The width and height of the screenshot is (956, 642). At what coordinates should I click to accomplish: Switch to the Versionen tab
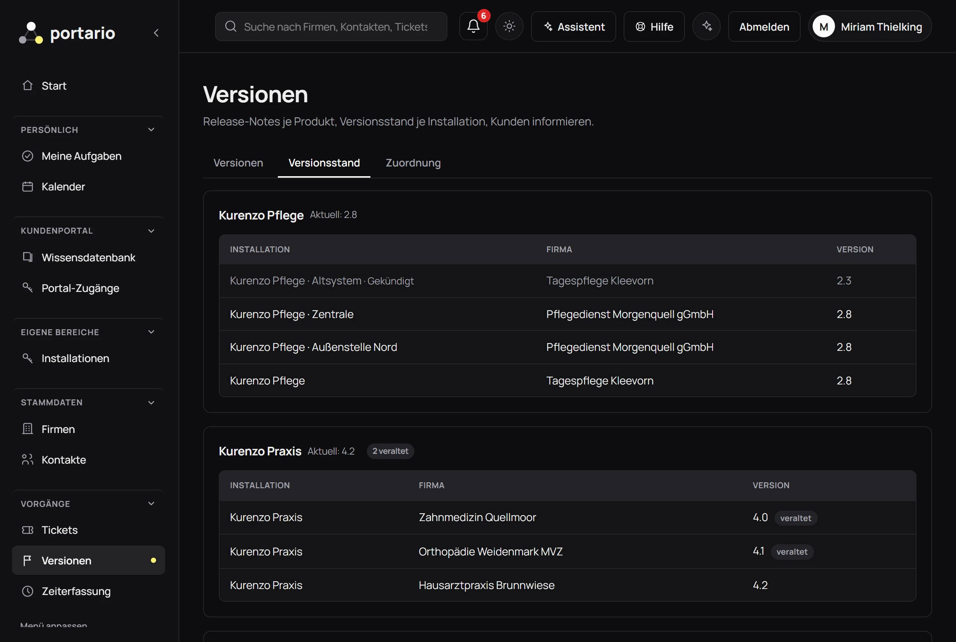(238, 162)
